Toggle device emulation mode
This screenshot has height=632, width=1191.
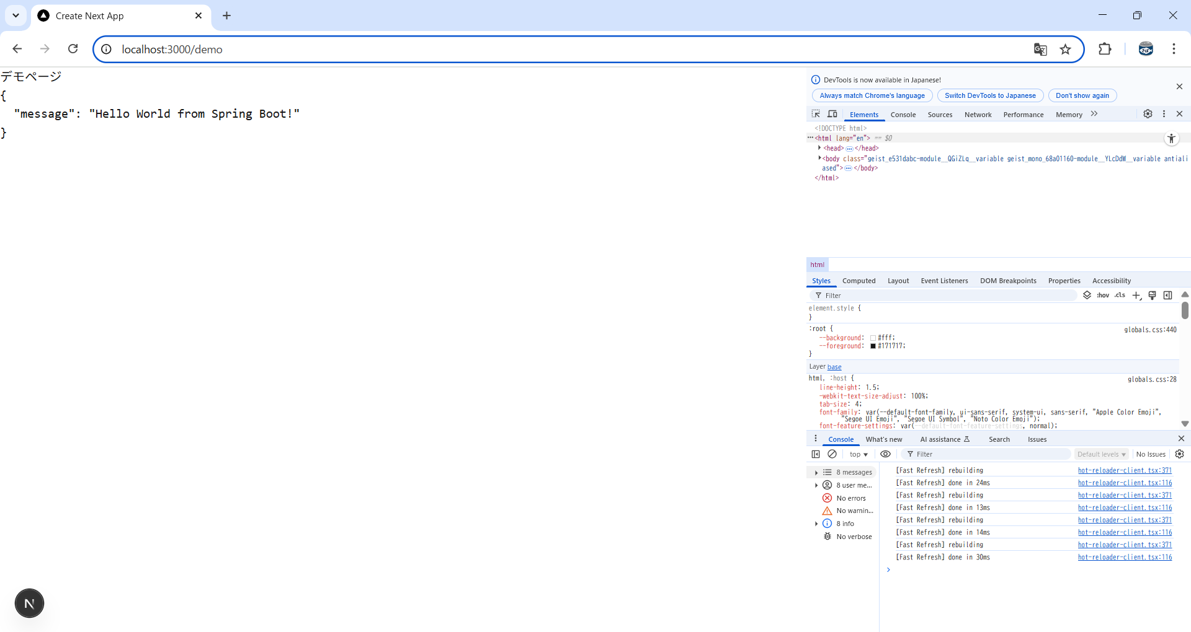tap(832, 114)
